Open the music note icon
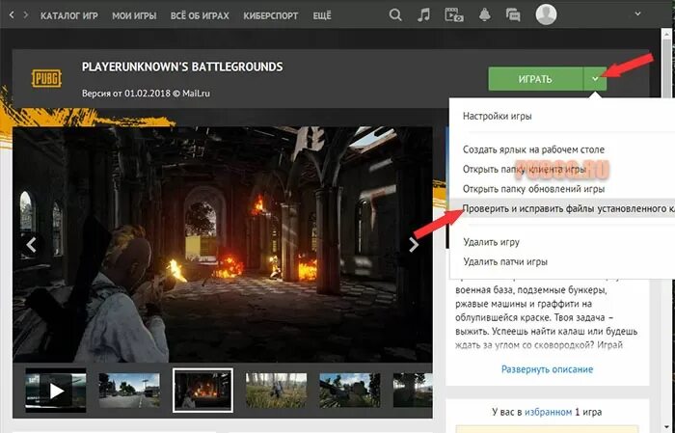675x433 pixels. coord(423,15)
